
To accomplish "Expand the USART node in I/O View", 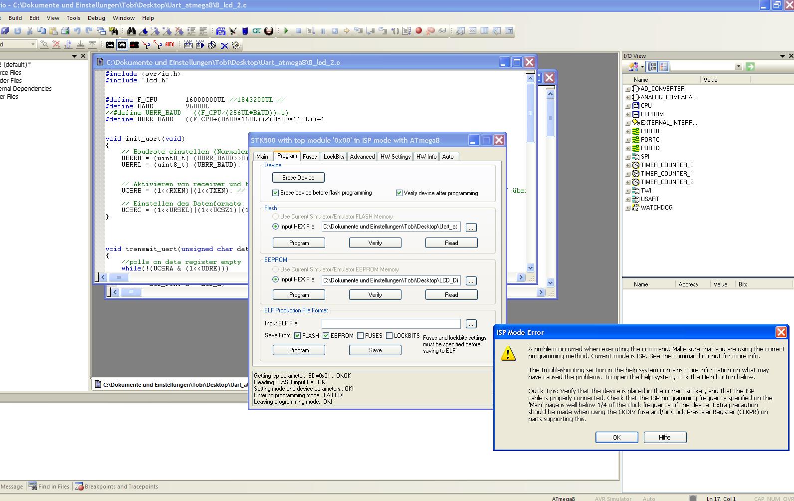I will coord(628,199).
